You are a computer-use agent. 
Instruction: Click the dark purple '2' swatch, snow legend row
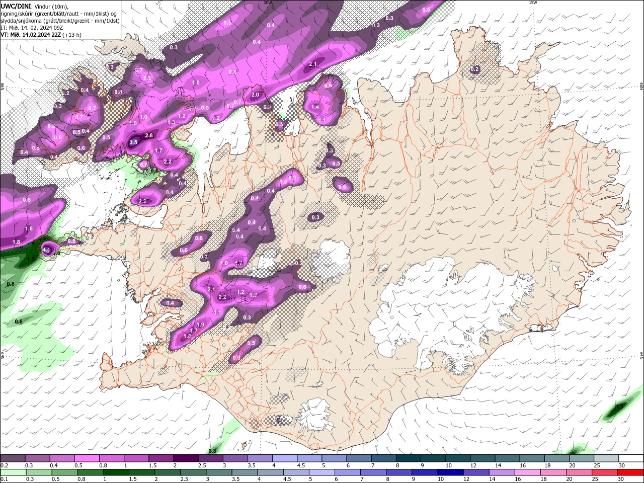(186, 458)
